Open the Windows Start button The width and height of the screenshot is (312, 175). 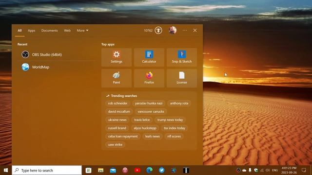click(6, 170)
